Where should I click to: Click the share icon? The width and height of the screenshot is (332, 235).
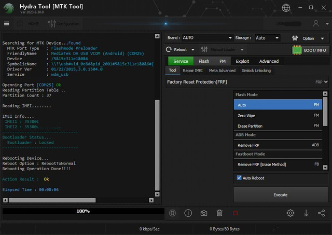[321, 213]
